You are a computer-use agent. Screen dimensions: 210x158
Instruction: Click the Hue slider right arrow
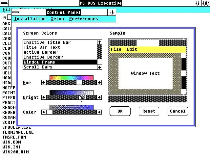tap(99, 82)
